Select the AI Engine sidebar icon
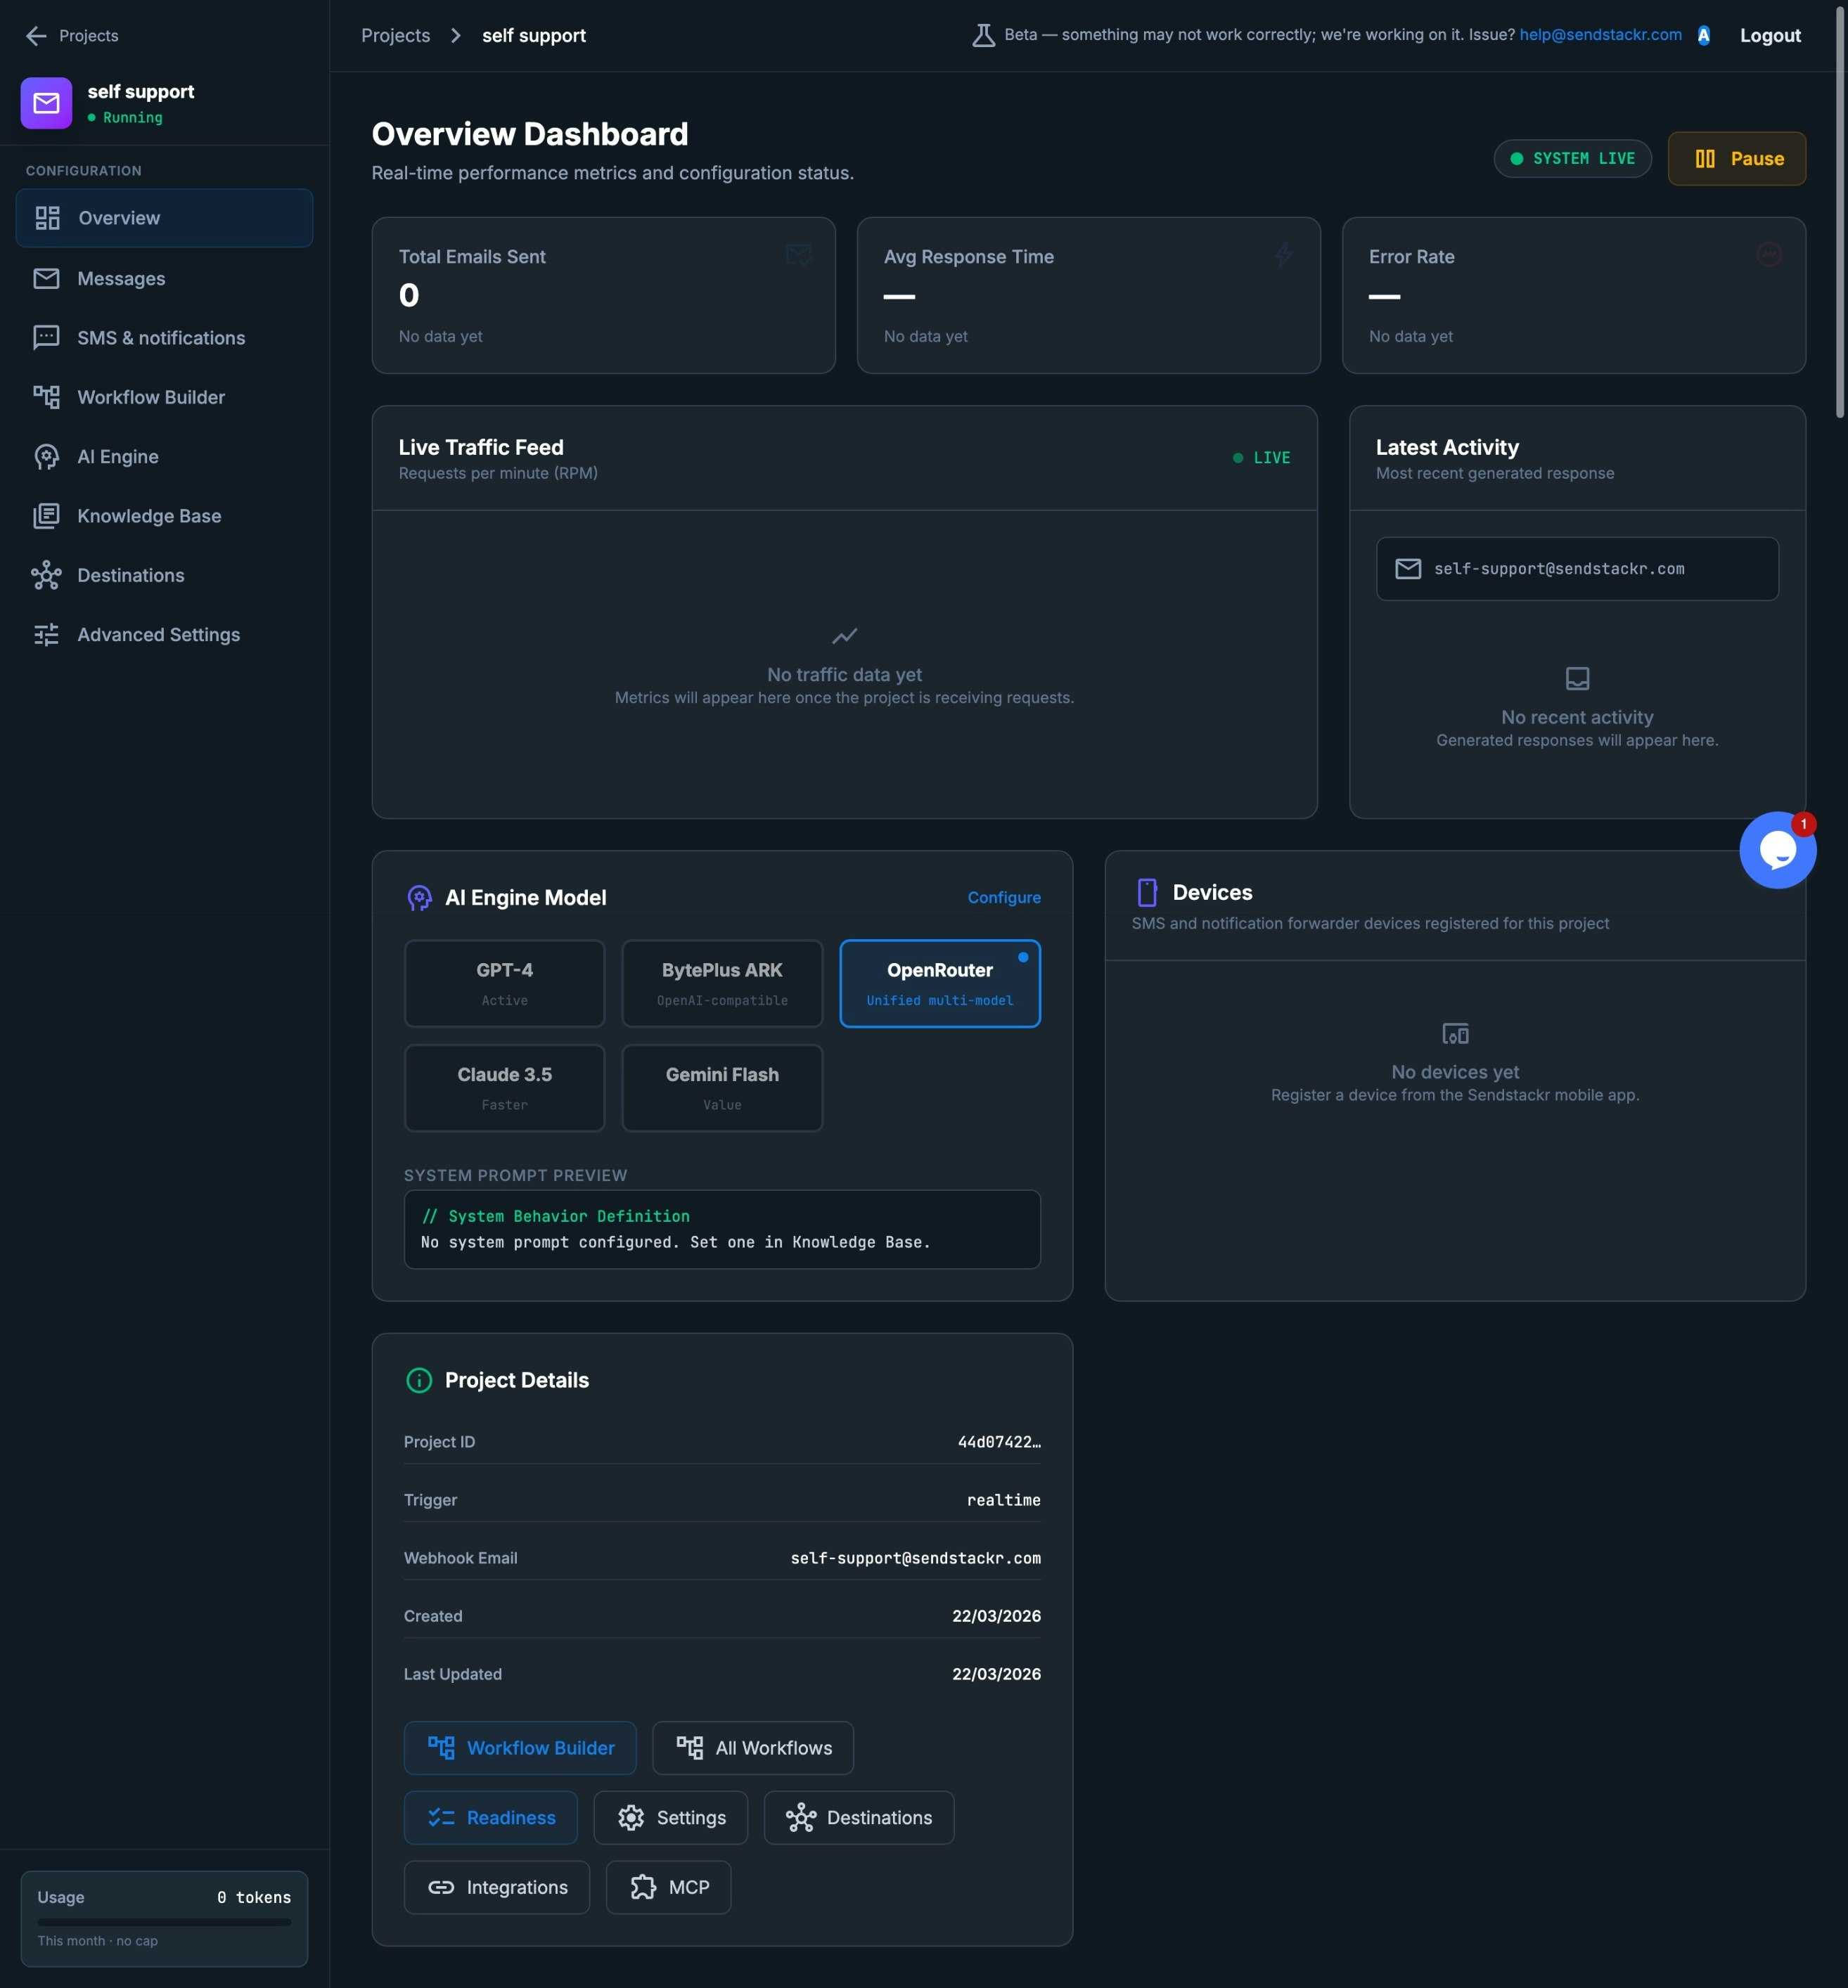The height and width of the screenshot is (1988, 1848). [47, 457]
